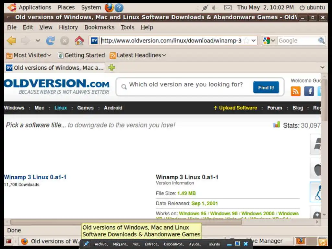Click into the URL address field
The width and height of the screenshot is (332, 249).
172,41
